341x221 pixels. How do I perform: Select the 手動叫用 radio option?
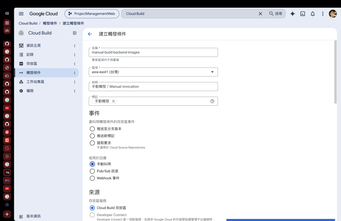92,164
